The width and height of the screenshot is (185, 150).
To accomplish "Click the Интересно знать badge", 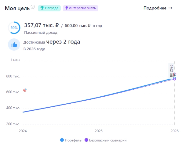I will pos(81,8).
